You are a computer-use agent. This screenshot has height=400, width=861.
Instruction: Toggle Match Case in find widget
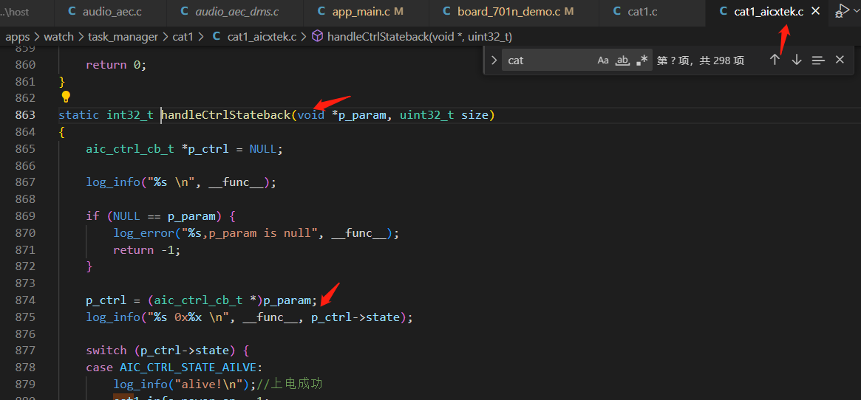pos(603,61)
